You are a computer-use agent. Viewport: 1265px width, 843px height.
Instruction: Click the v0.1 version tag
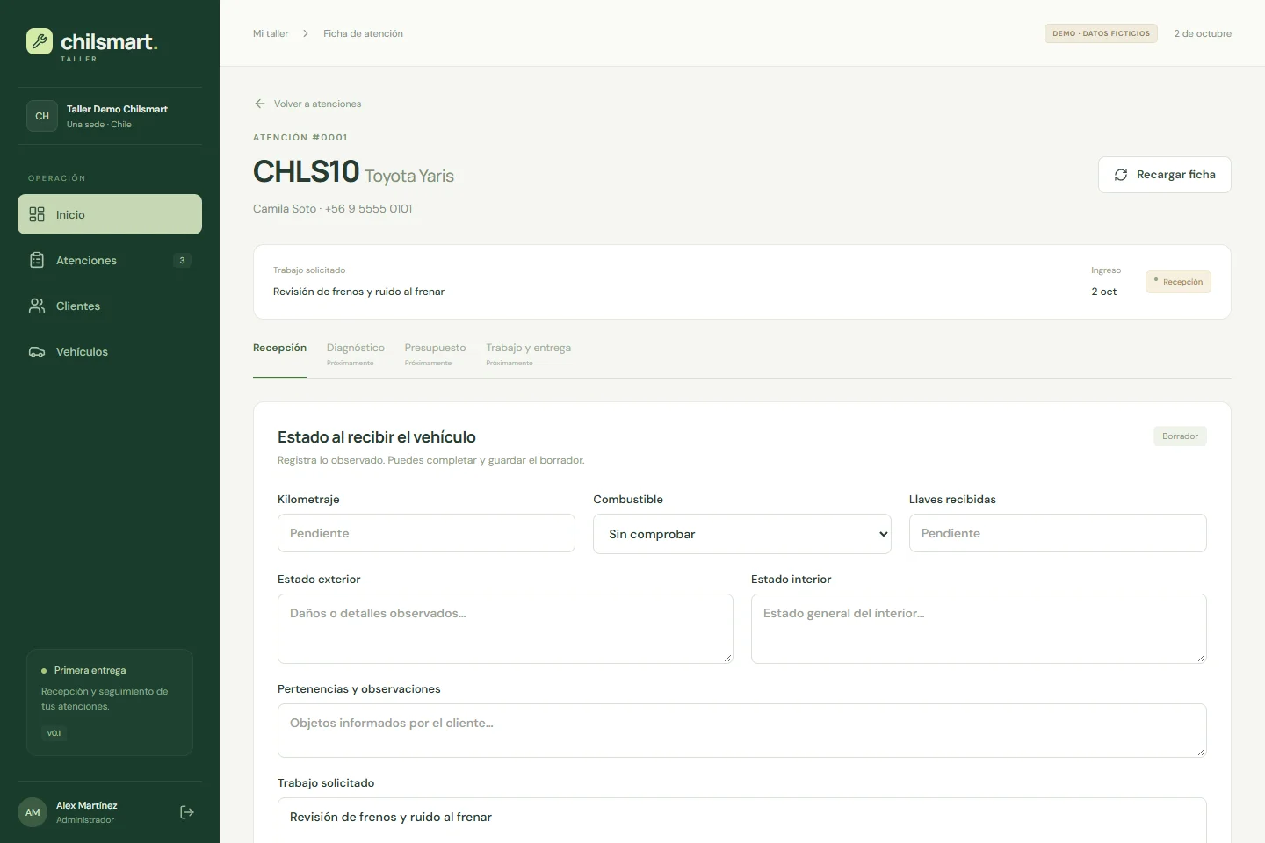(54, 733)
